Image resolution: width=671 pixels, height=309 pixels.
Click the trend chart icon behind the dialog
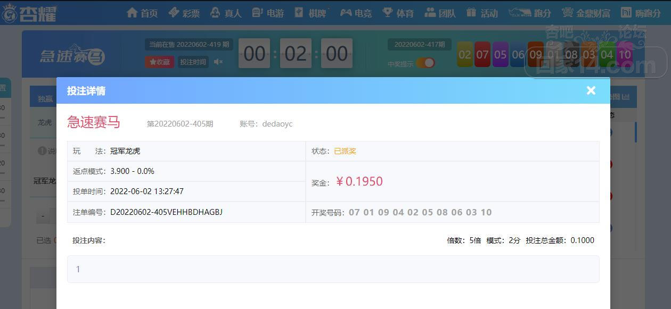626,97
